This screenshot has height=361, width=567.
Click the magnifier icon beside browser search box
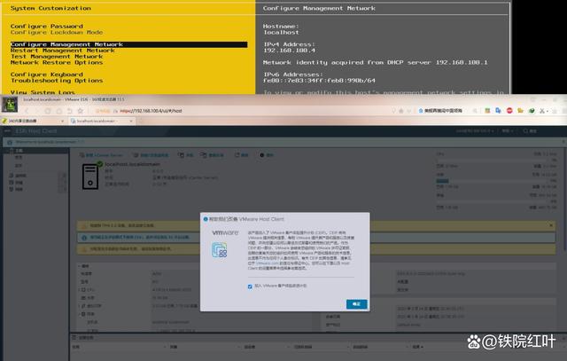[x=475, y=111]
